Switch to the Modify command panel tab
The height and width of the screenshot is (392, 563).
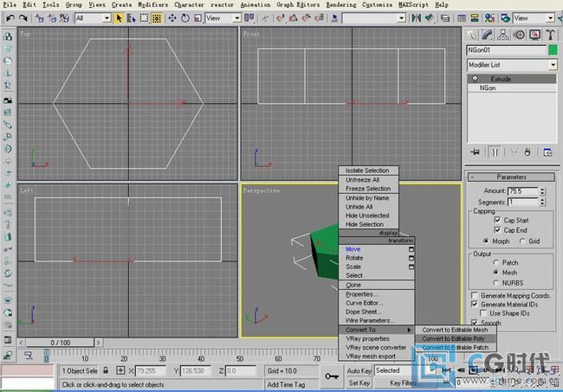coord(488,35)
